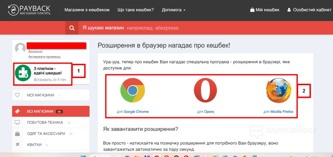
Task: Open ОДЯГ ТА АКСЕСУАРИ category
Action: tap(51, 134)
